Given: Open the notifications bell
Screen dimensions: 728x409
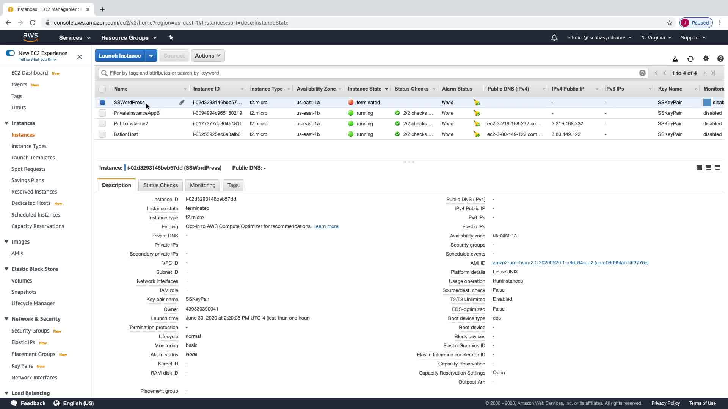Looking at the screenshot, I should coord(554,38).
